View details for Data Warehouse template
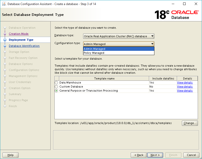The image size is (202, 159). coord(185,83)
